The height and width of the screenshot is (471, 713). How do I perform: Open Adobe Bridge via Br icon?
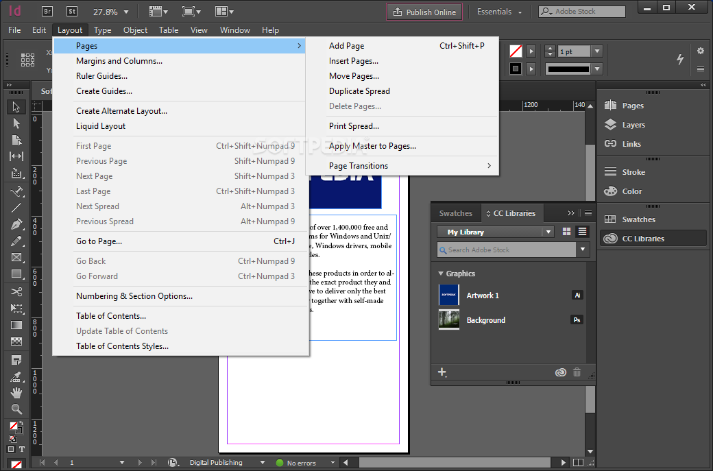pos(47,12)
